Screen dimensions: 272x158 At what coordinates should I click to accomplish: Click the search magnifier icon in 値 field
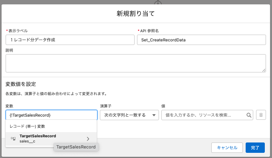(249, 115)
